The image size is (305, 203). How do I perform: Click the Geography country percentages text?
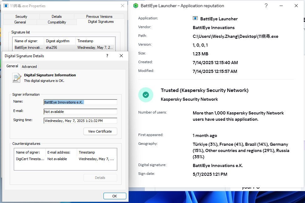pyautogui.click(x=241, y=150)
